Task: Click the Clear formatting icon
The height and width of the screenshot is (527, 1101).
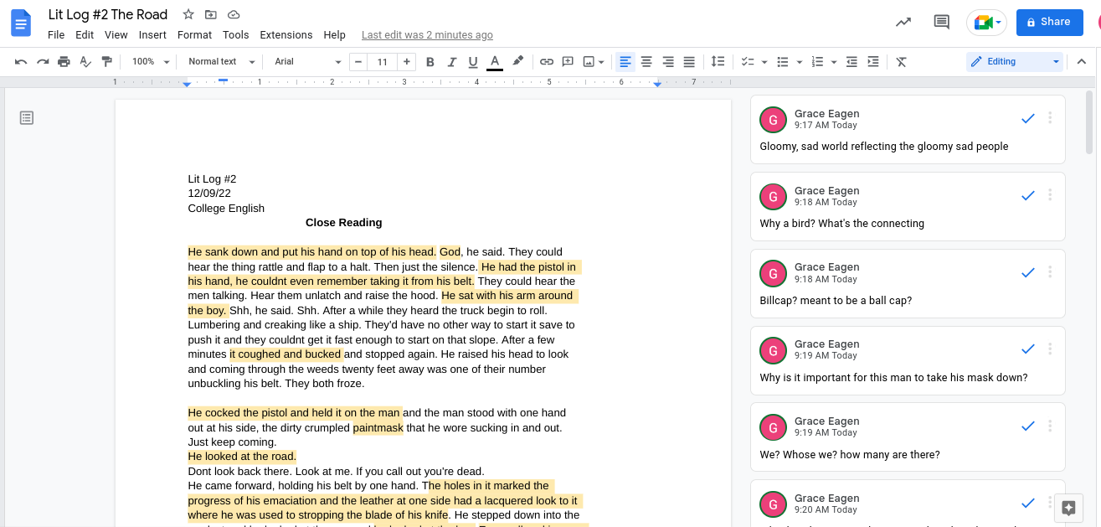Action: [901, 62]
